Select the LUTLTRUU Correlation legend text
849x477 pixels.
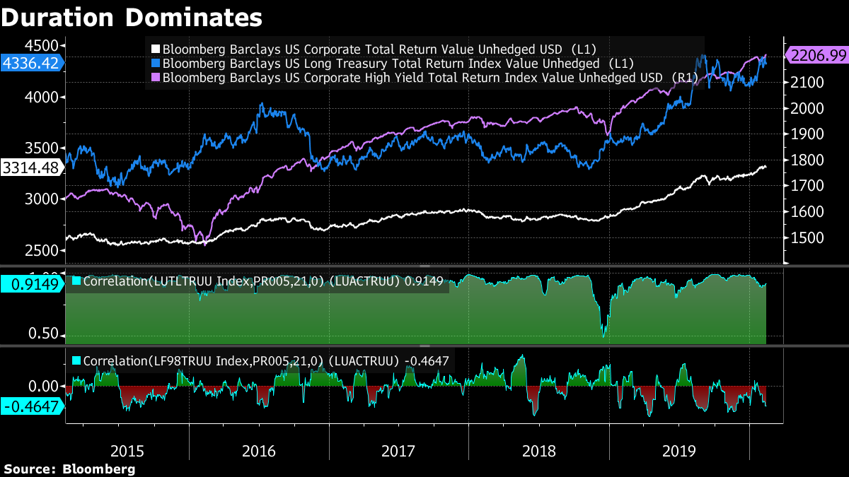pos(263,281)
